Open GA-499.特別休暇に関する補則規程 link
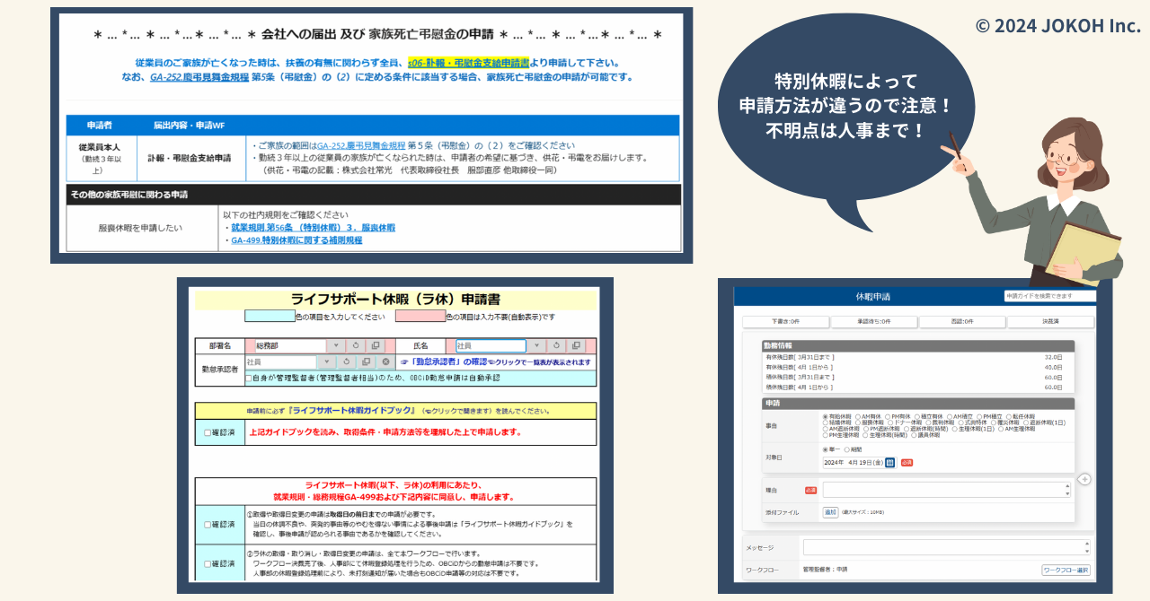1150x601 pixels. (296, 240)
